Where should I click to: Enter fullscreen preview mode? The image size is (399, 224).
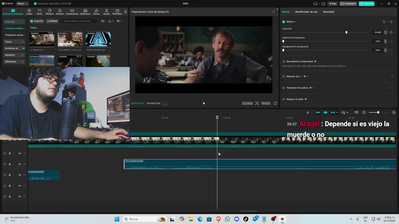(275, 103)
